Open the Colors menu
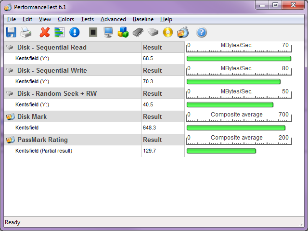This screenshot has height=231, width=308. click(66, 19)
